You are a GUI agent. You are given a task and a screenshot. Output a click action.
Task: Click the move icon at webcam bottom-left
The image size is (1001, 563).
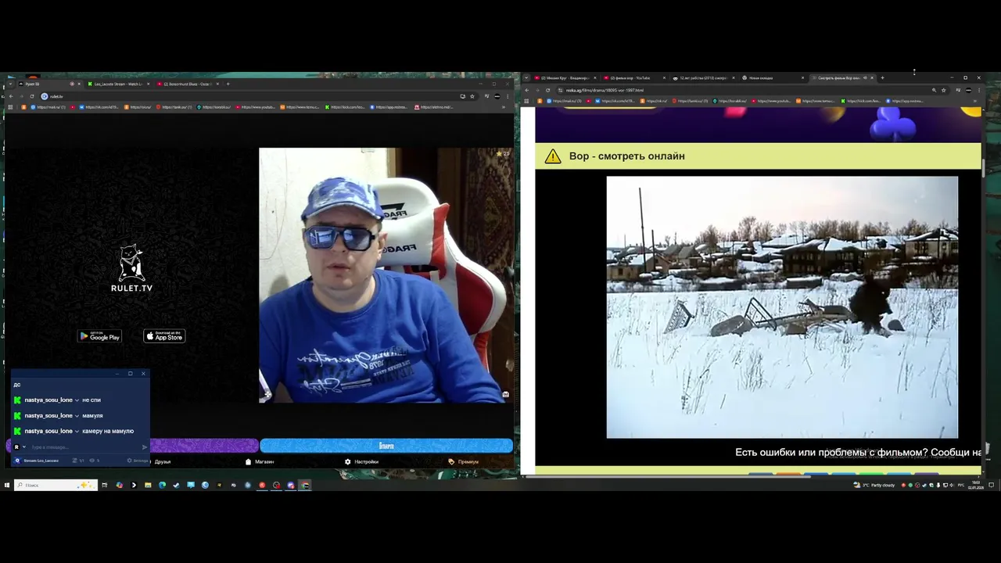[x=266, y=395]
